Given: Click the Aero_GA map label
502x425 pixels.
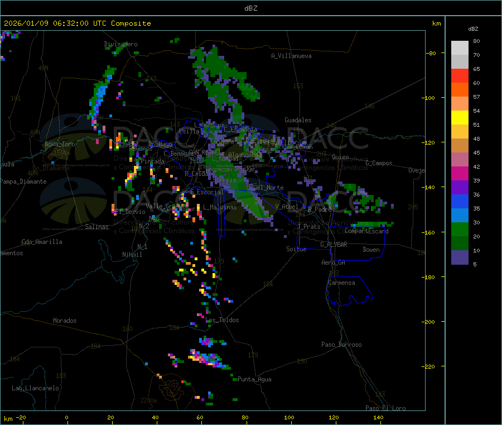Looking at the screenshot, I should 333,262.
